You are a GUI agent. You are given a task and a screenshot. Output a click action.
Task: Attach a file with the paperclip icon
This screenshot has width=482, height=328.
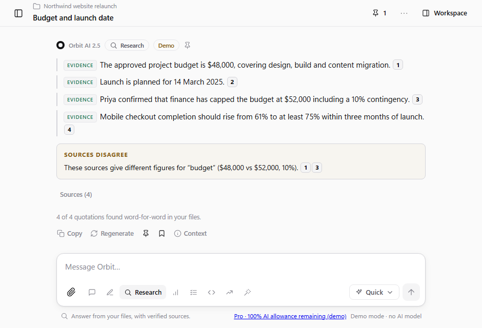(x=71, y=292)
